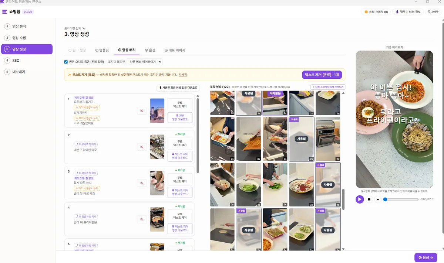
Task: Open 다음 영상 이어붙이기 dropdown
Action: pyautogui.click(x=145, y=62)
